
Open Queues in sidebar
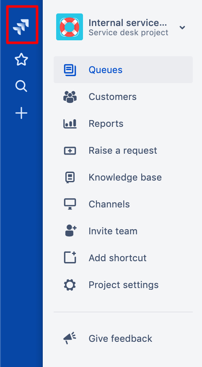tap(123, 70)
